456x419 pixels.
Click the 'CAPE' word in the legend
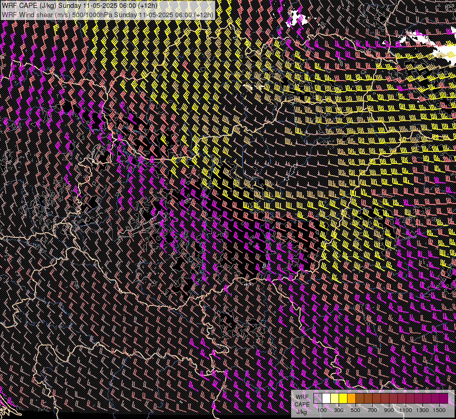(302, 405)
